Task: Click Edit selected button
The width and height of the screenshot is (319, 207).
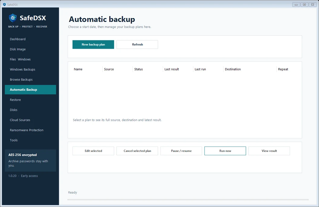Action: (x=93, y=151)
